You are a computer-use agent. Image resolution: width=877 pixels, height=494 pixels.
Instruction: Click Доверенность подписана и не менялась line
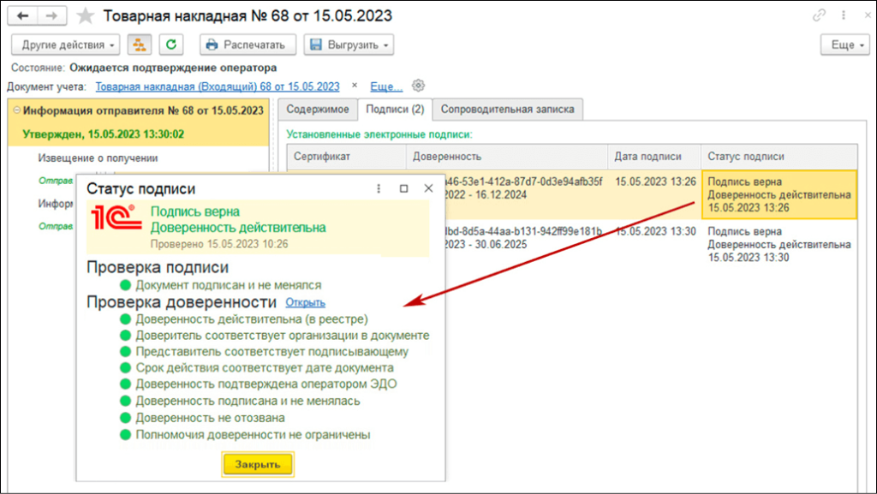[x=248, y=401]
